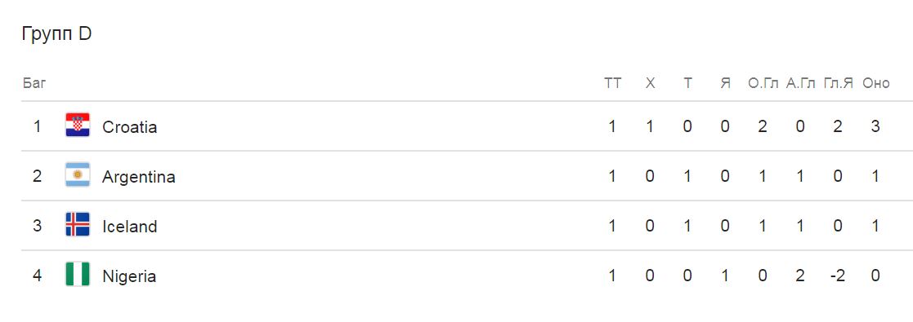The image size is (913, 322).
Task: Click the Я losses column header
Action: tap(725, 83)
